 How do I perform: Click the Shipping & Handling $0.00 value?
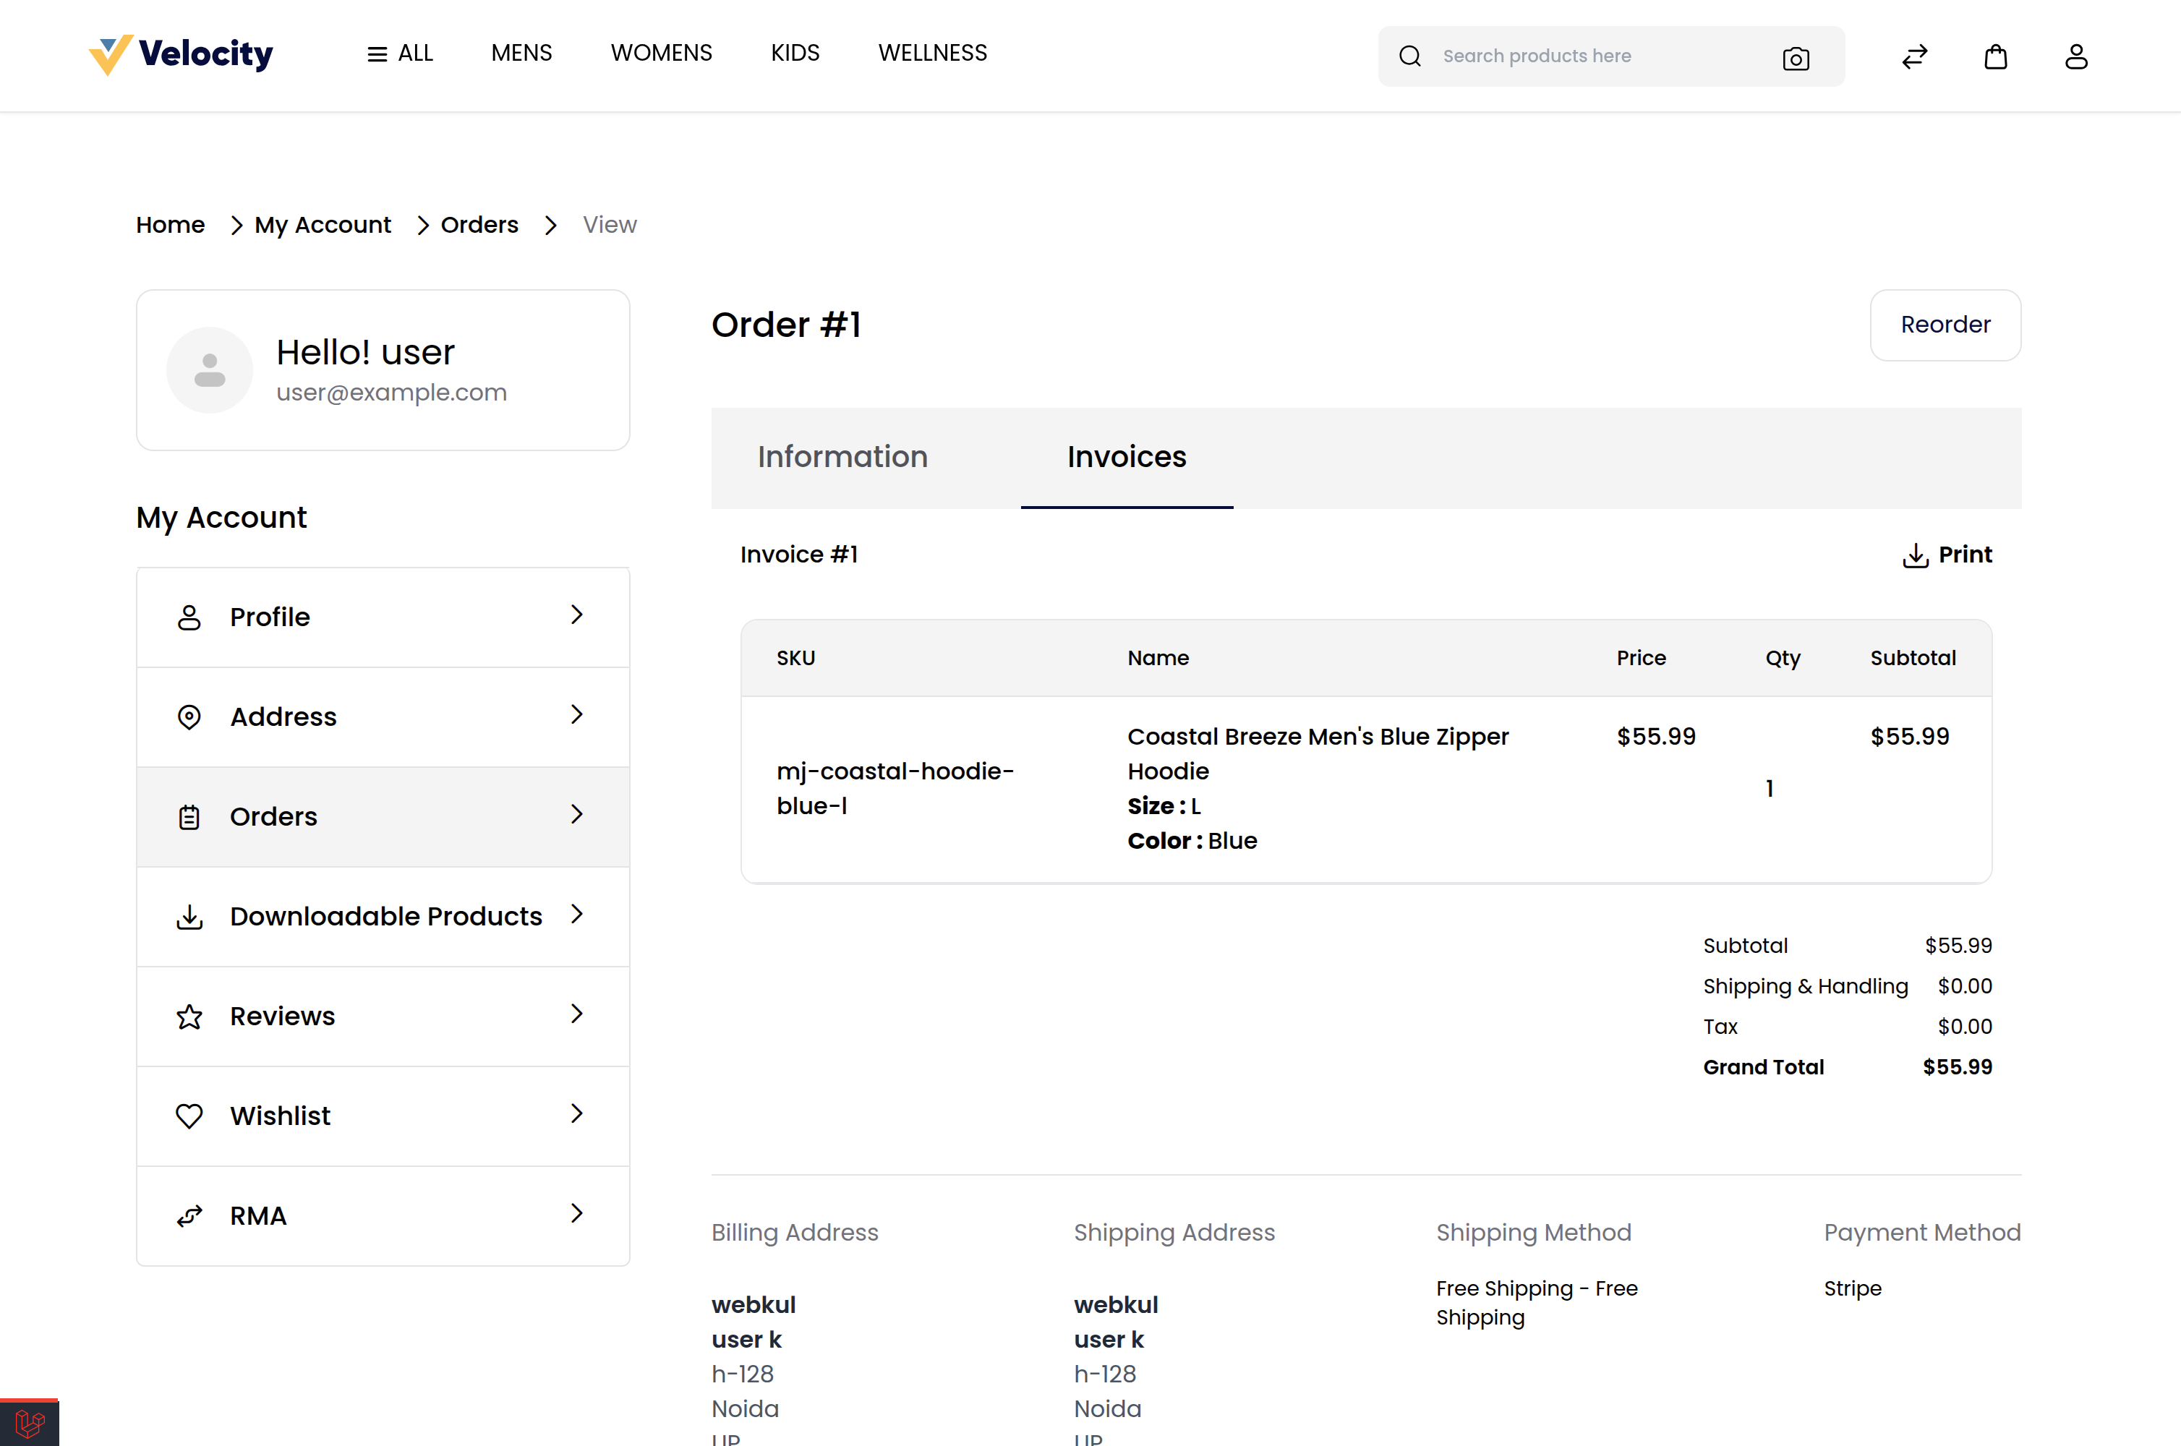click(1964, 986)
